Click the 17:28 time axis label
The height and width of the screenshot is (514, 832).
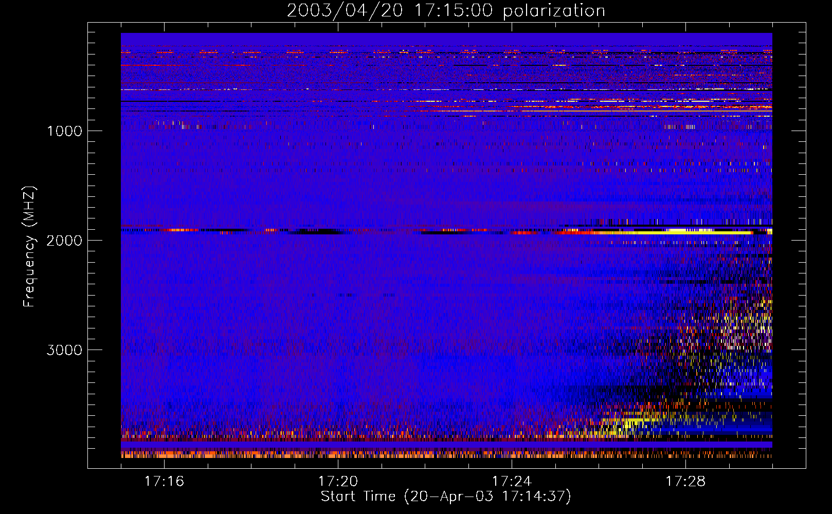685,482
